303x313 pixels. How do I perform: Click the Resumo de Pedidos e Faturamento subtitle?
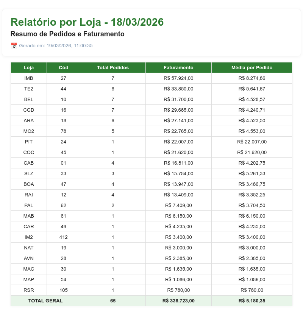point(67,34)
